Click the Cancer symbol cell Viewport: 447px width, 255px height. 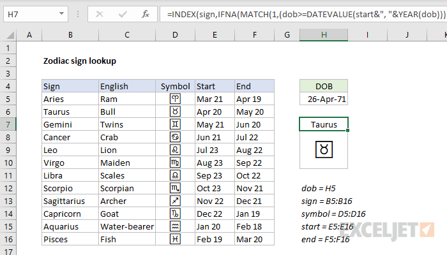tap(175, 137)
